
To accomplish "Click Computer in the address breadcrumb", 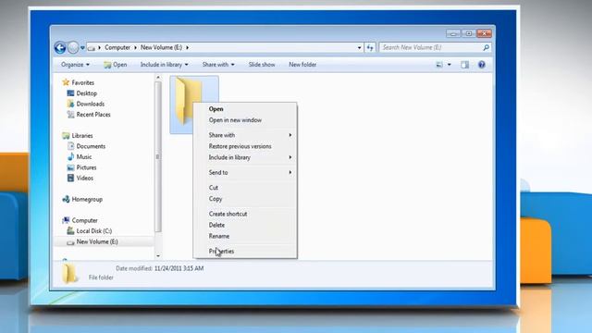I will [117, 47].
